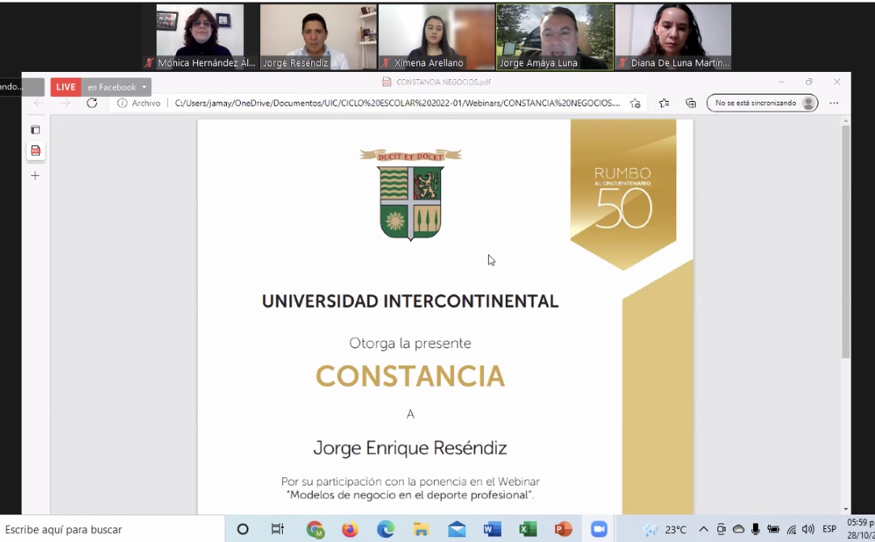
Task: Click the 'UNIVERSIDAD INTERCONTINENTAL' heading in the PDF
Action: pos(410,301)
